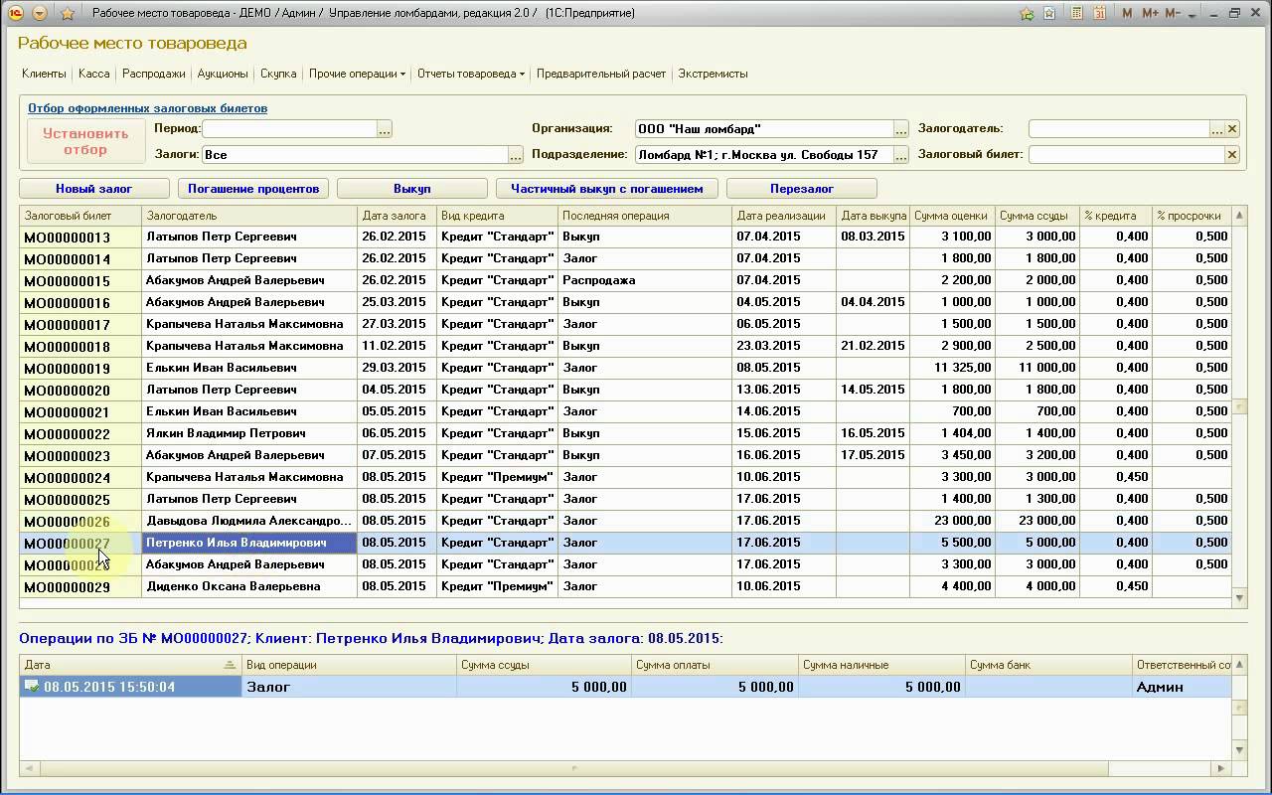Select ticket row МО00000019
Image resolution: width=1272 pixels, height=795 pixels.
[625, 368]
